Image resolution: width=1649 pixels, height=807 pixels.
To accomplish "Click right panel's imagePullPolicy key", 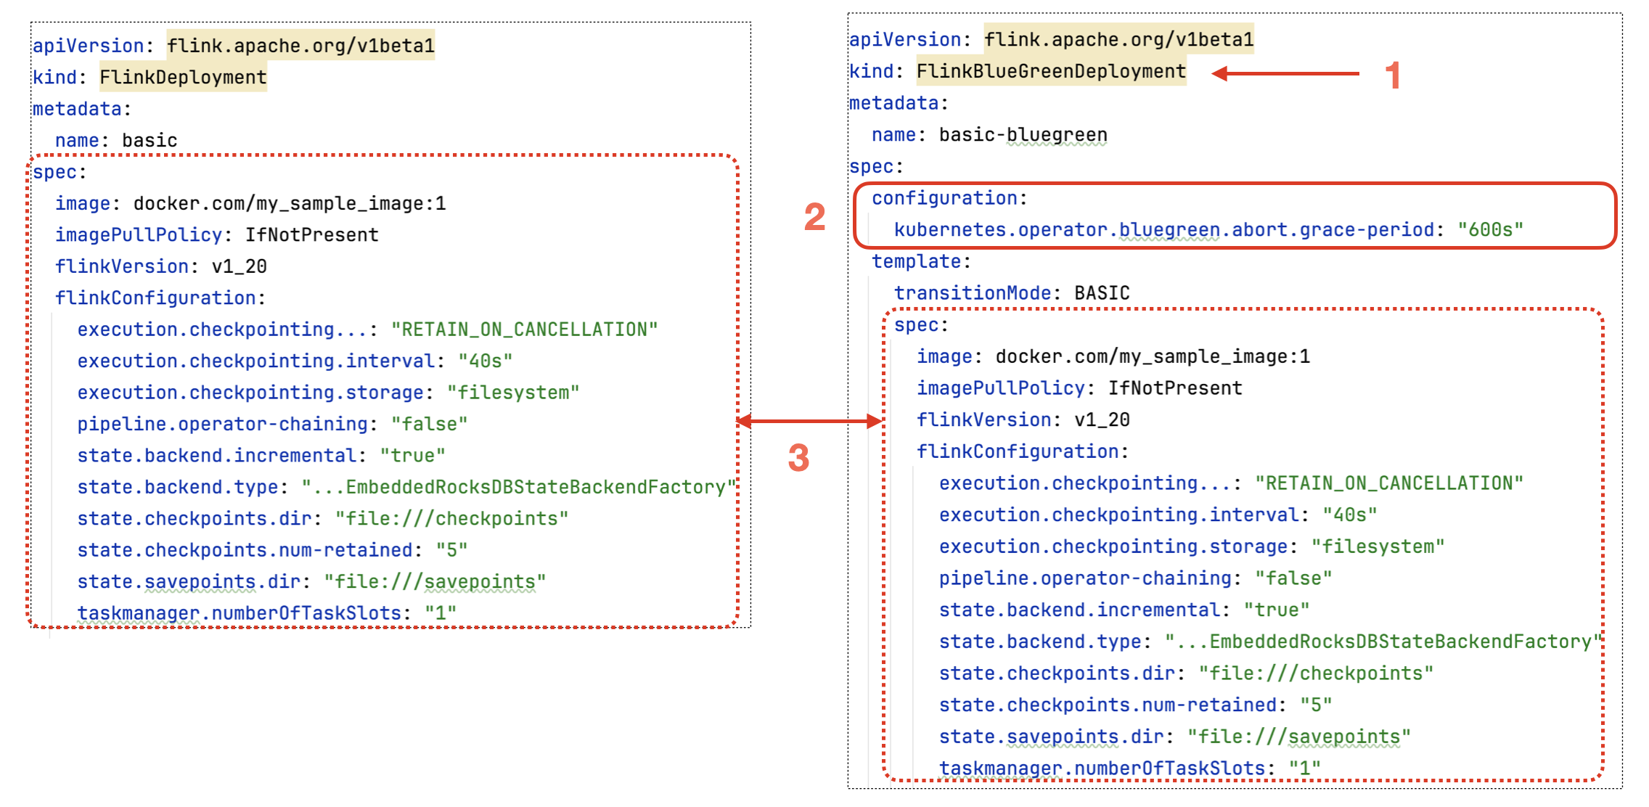I will [999, 388].
